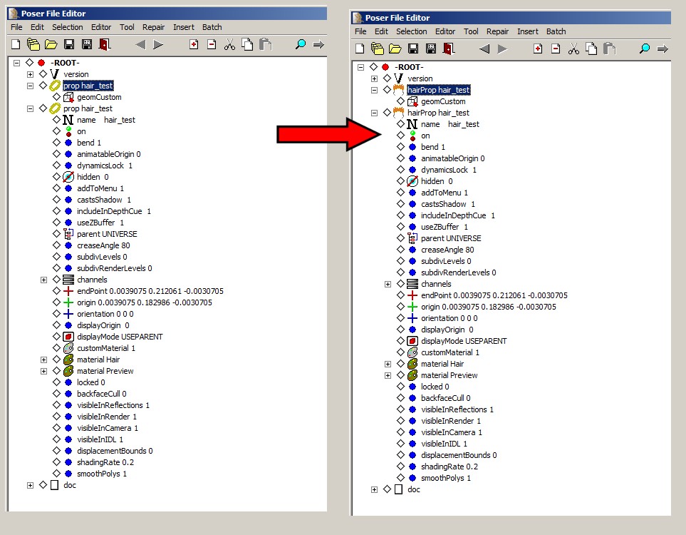Select 'smoothPolys 1' in right window
The width and height of the screenshot is (686, 535).
tap(446, 478)
